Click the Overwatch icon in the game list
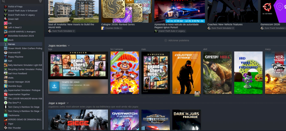The height and width of the screenshot is (131, 286). [x=6, y=53]
